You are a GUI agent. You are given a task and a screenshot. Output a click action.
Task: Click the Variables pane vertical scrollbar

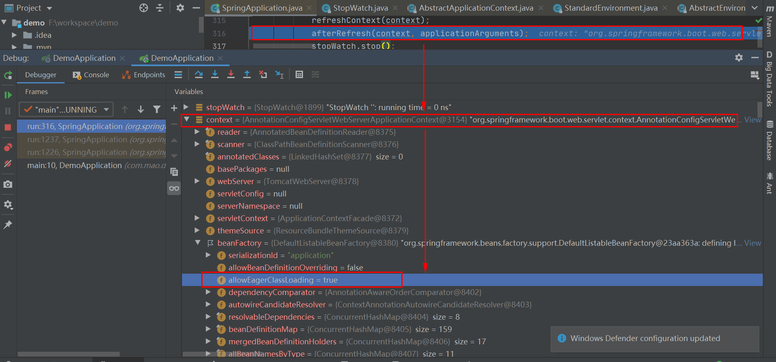coord(760,109)
